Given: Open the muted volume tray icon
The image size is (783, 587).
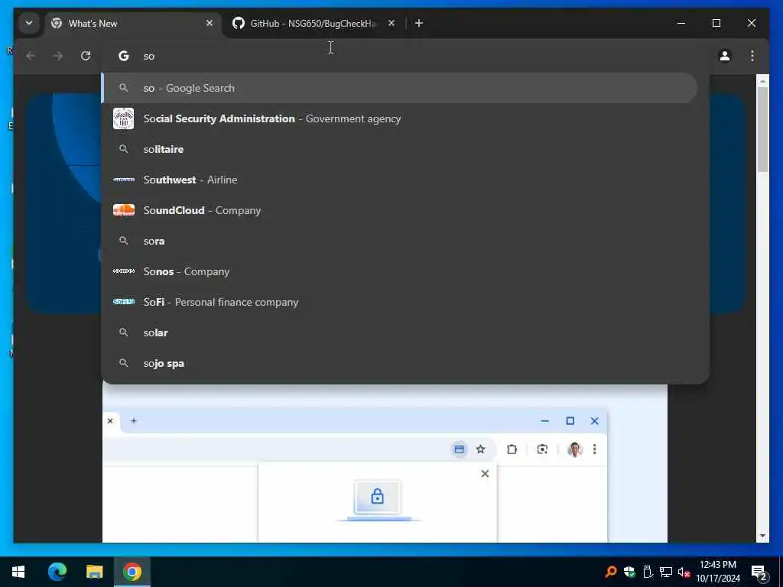Looking at the screenshot, I should tap(684, 572).
